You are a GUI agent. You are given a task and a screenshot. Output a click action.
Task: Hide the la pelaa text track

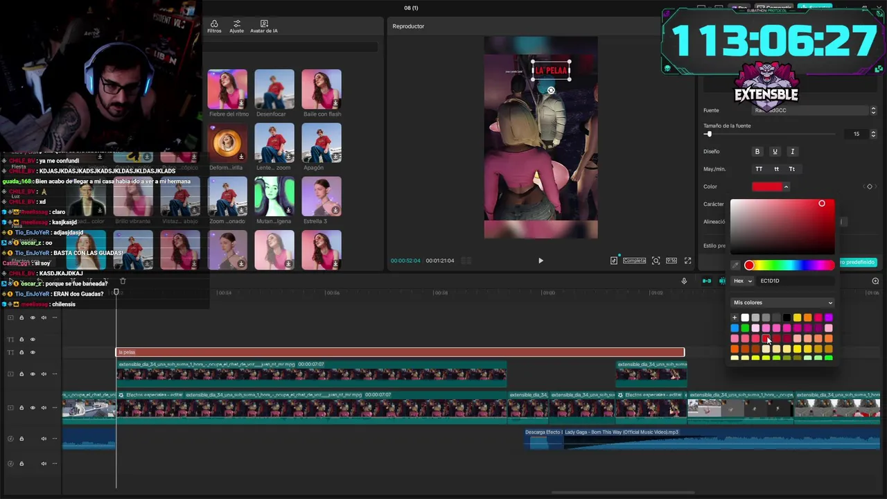pyautogui.click(x=33, y=353)
